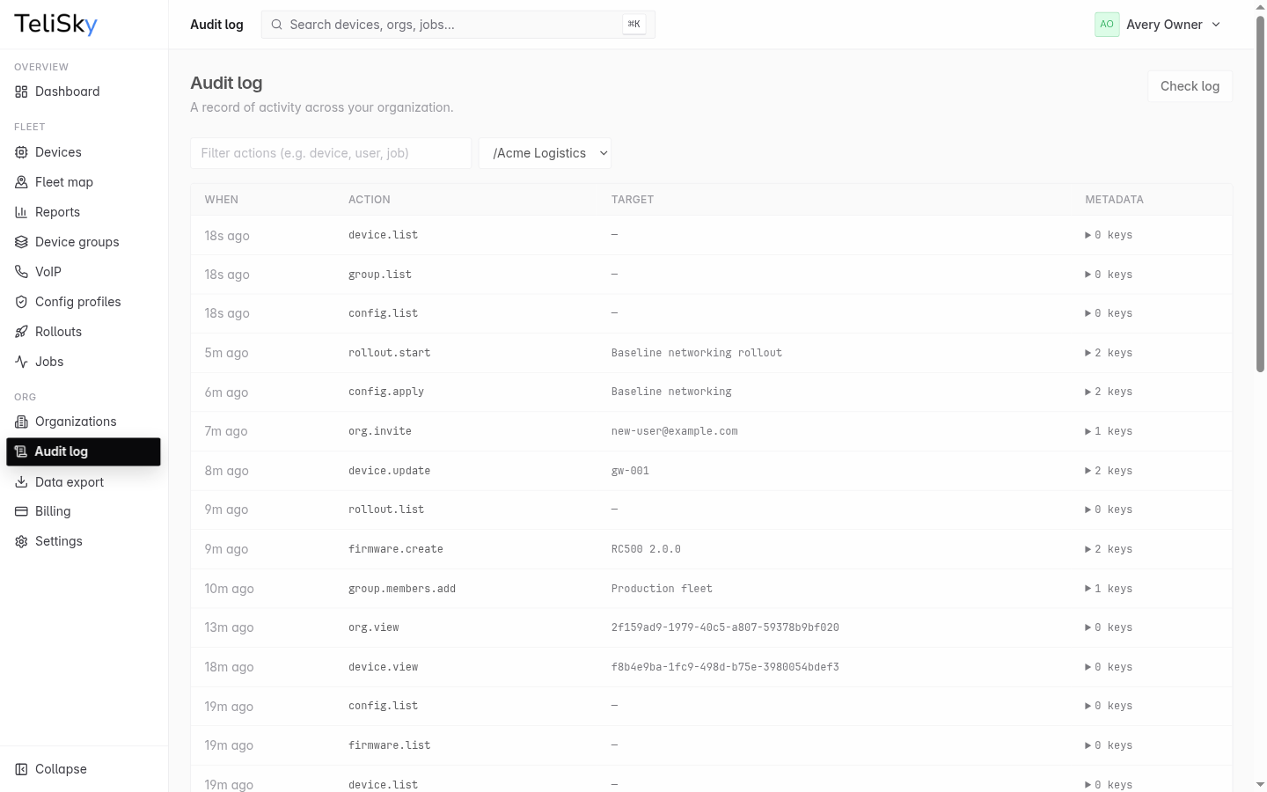Click the Devices chip icon
This screenshot has width=1267, height=792.
[21, 152]
